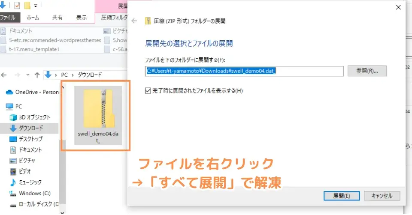Click Explorer forward navigation arrow
The width and height of the screenshot is (412, 215).
pos(17,75)
